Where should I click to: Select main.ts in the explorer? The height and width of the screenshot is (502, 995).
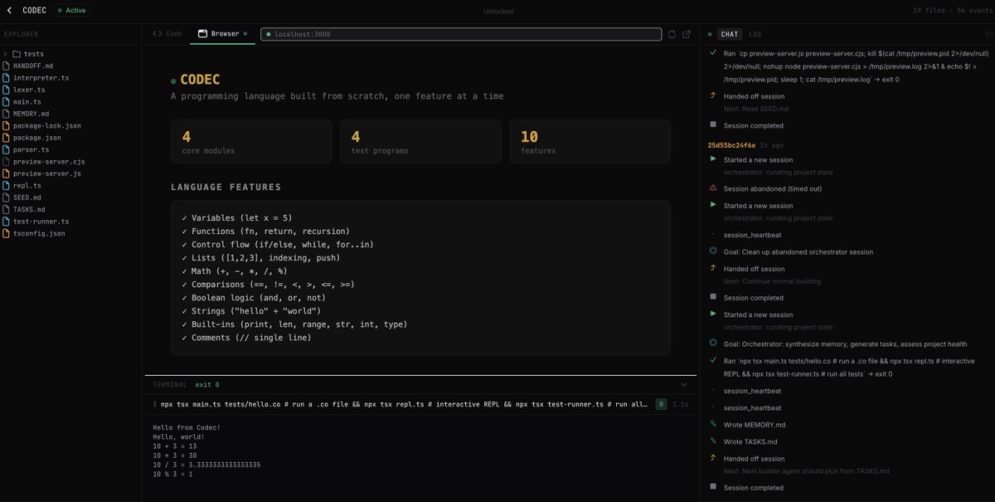coord(27,102)
